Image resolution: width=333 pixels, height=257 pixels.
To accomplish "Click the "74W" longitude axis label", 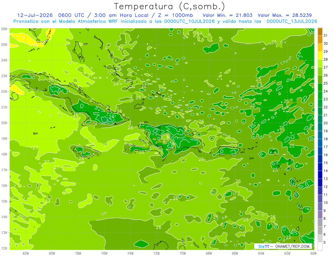I will click(130, 253).
